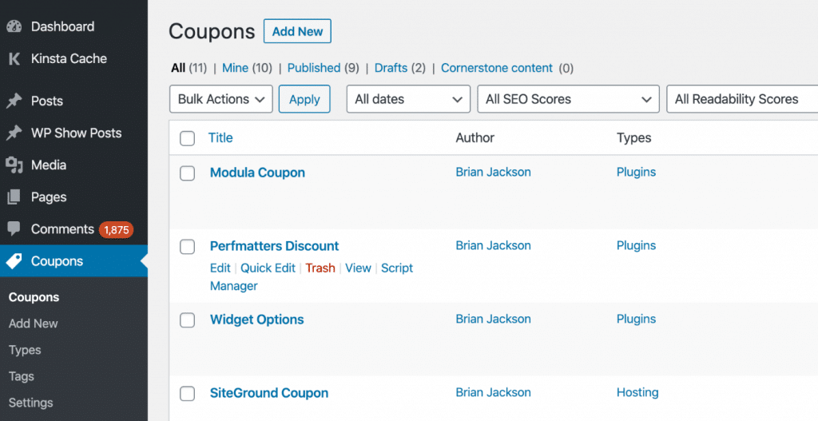Image resolution: width=818 pixels, height=421 pixels.
Task: Go to Posts in the sidebar
Action: pyautogui.click(x=47, y=101)
